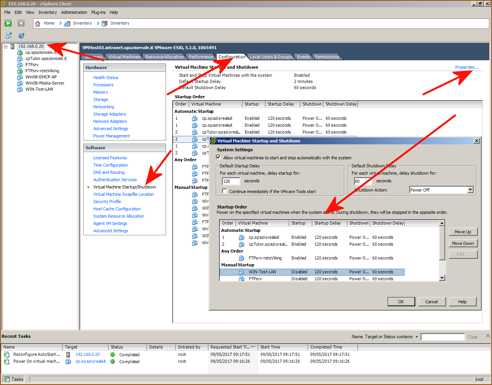Click the green Back navigation arrow
Viewport: 492px width, 385px height.
coord(8,23)
